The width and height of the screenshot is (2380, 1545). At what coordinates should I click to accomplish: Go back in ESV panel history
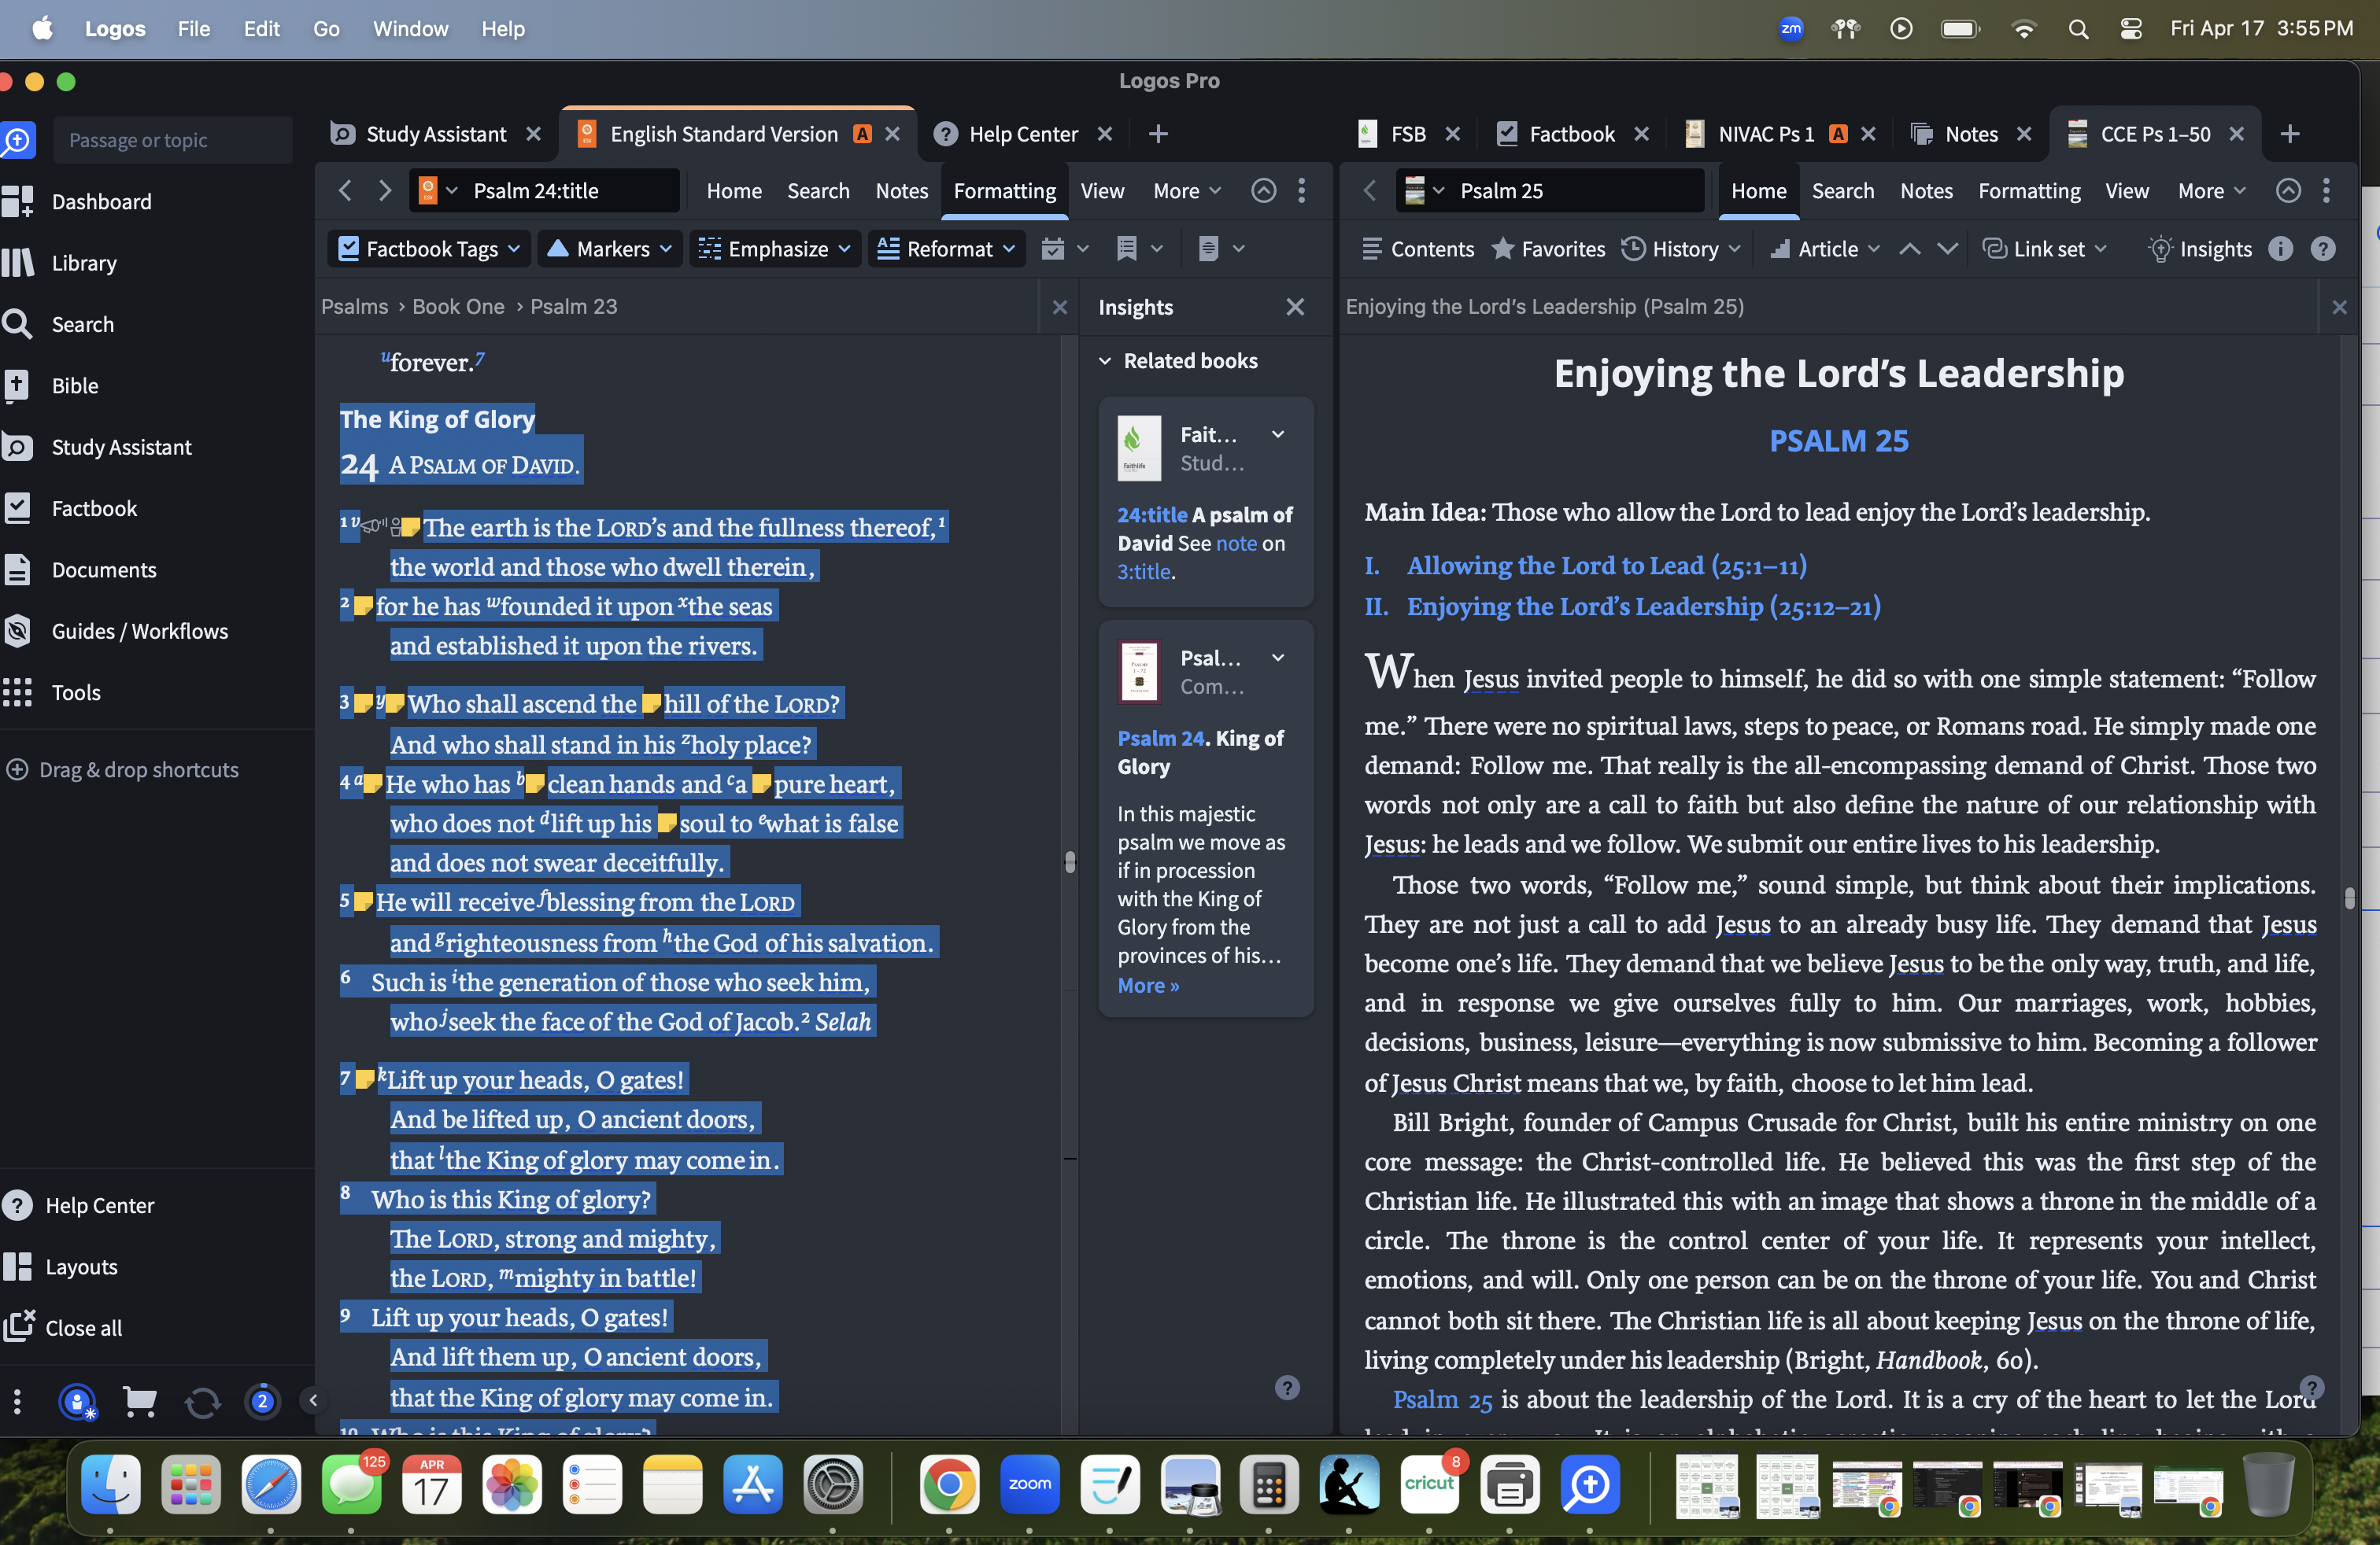pyautogui.click(x=346, y=191)
